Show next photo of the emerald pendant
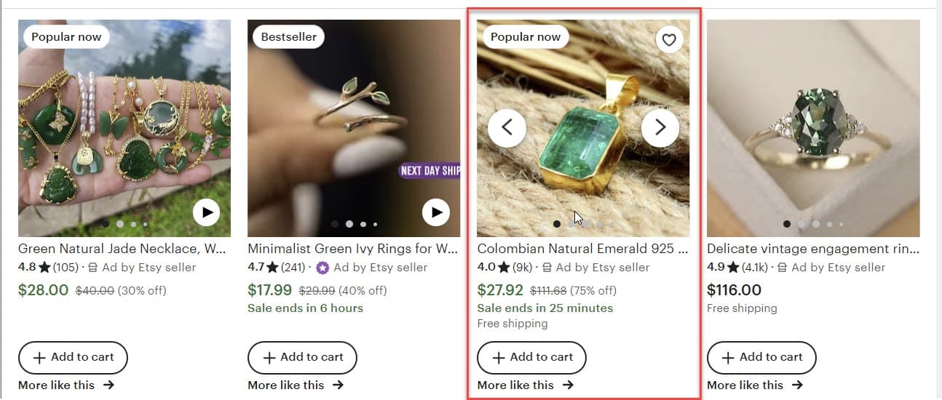The width and height of the screenshot is (942, 400). tap(660, 127)
